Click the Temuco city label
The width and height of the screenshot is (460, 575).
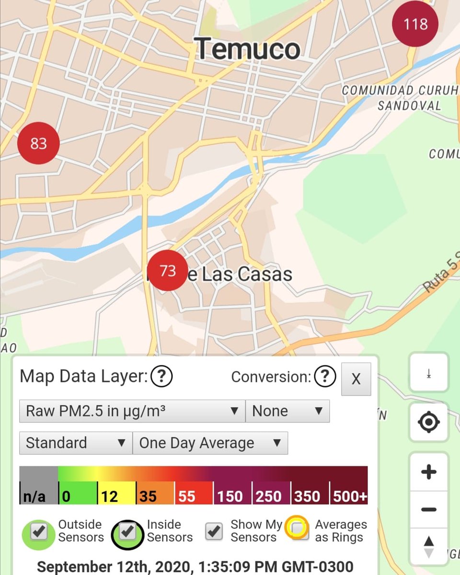point(247,48)
